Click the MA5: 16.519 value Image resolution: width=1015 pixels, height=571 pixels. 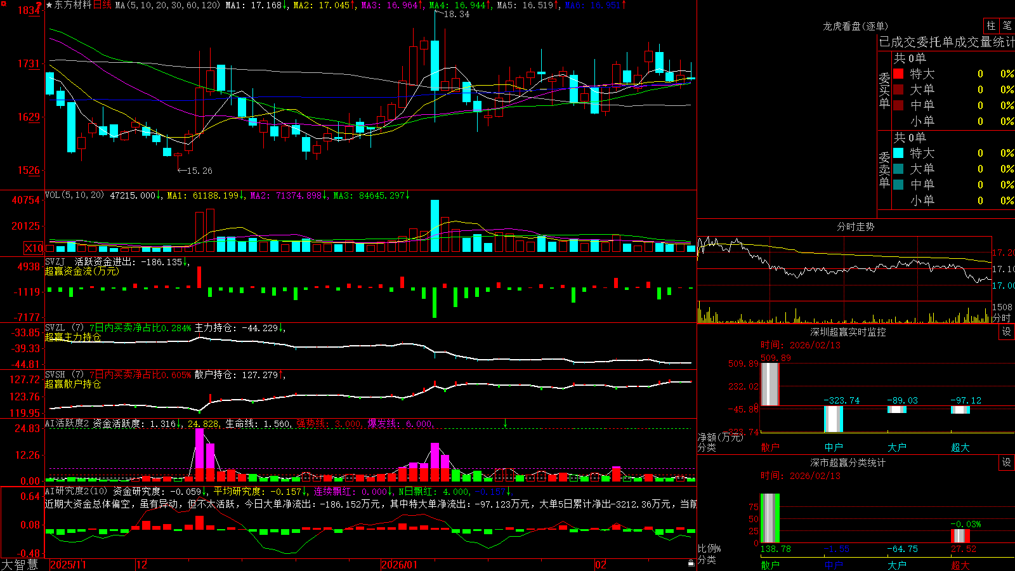tap(527, 5)
